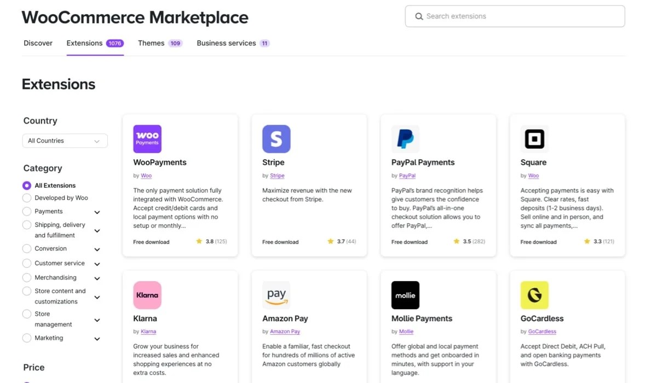Click the WooPayments logo icon
Viewport: 657px width, 383px height.
click(x=147, y=138)
